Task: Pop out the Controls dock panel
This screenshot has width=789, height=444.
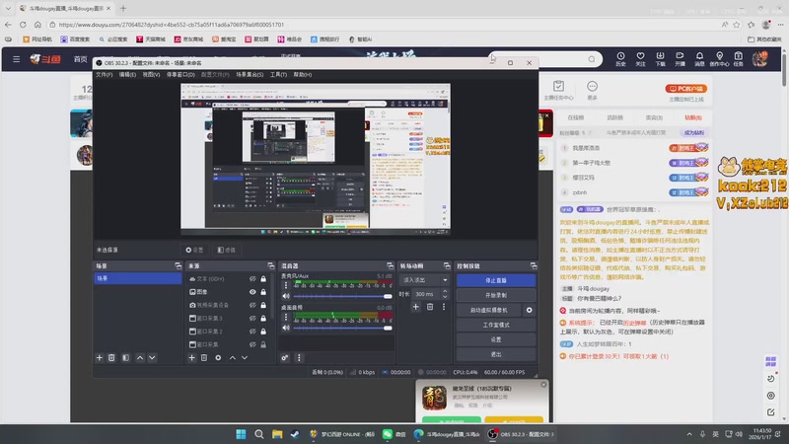Action: click(x=534, y=265)
